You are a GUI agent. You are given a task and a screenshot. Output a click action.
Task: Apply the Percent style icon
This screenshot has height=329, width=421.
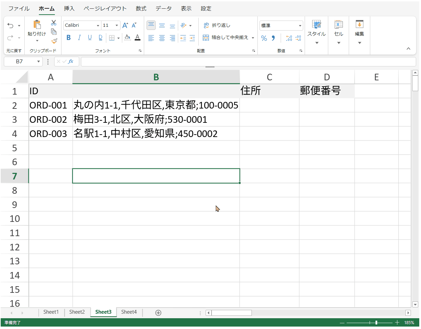[264, 38]
